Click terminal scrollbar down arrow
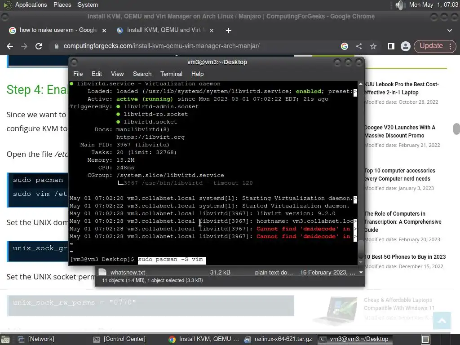460x345 pixels. click(x=361, y=262)
